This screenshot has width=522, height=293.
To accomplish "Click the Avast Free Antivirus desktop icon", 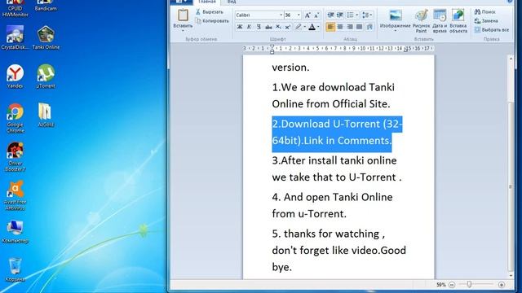I will 15,195.
